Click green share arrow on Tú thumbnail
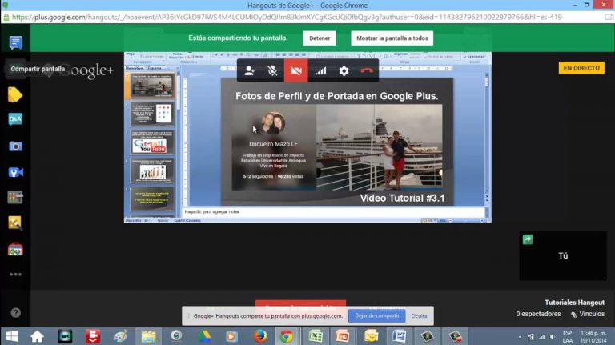The width and height of the screenshot is (615, 345). 528,239
